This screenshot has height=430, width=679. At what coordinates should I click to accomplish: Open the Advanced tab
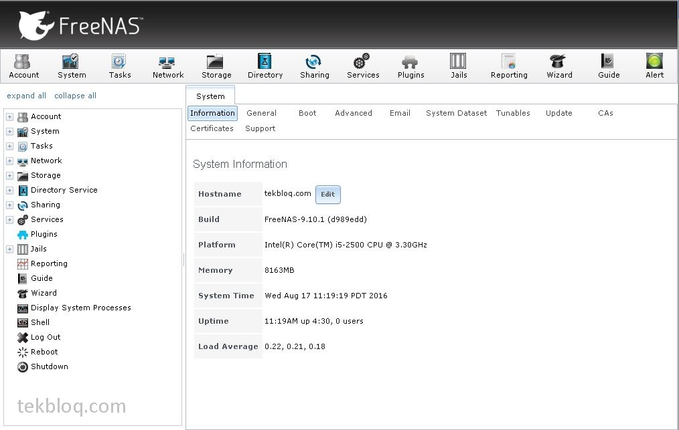[354, 113]
